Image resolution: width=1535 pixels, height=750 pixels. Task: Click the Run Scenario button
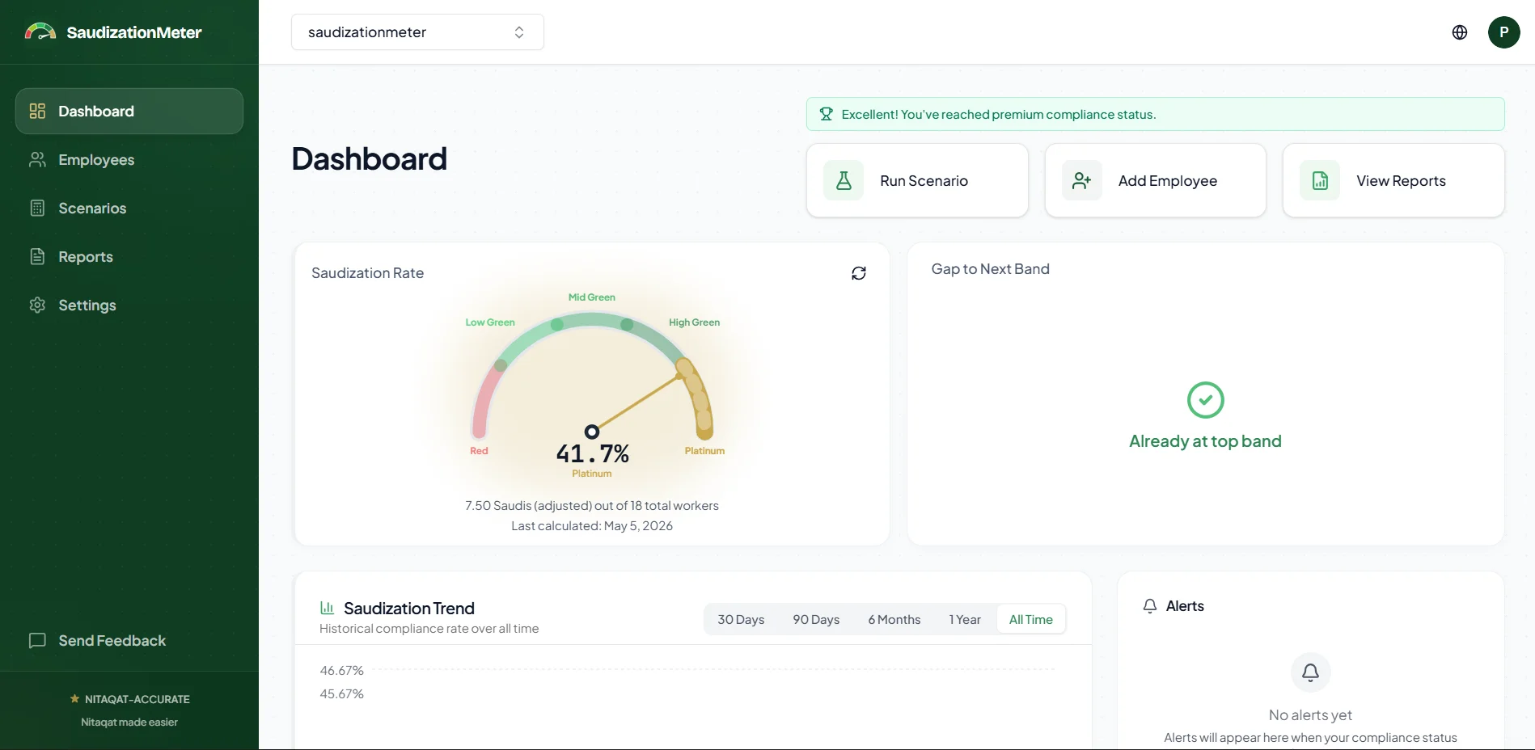click(x=917, y=180)
